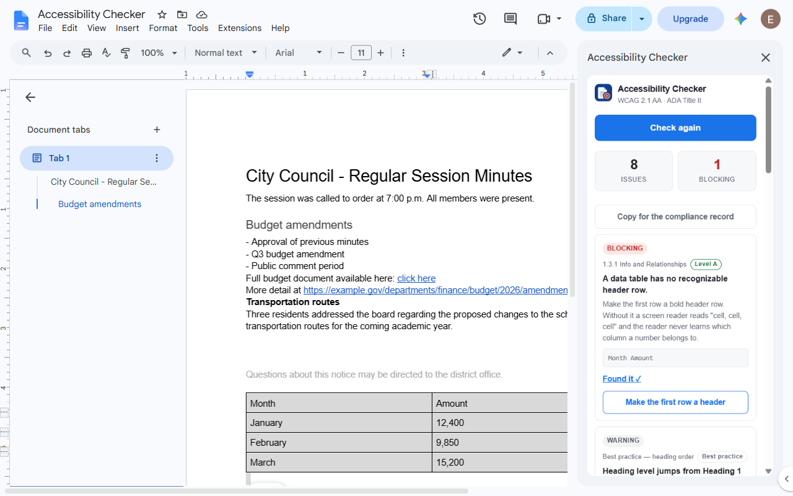This screenshot has height=496, width=793.
Task: Show the comments panel icon
Action: point(510,19)
